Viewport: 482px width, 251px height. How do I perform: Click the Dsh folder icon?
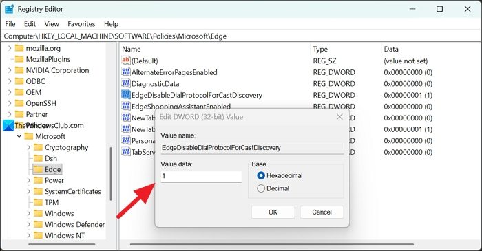pos(38,158)
